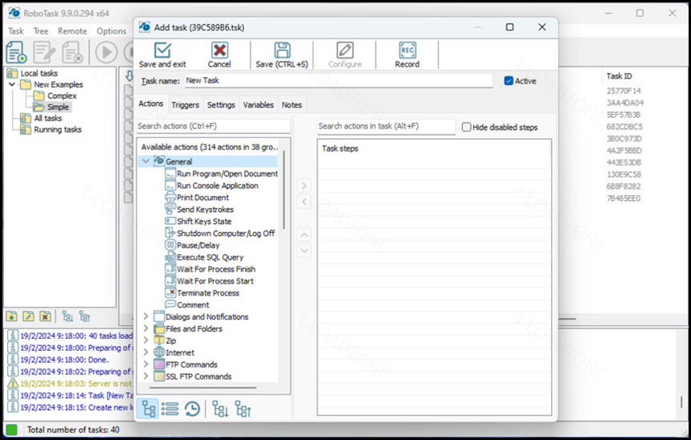Click the run task play icon in main toolbar
Screen dimensions: 691x440
tap(106, 52)
